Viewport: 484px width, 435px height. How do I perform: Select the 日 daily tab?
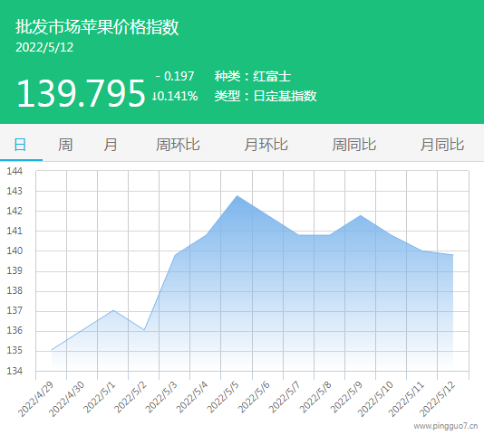tap(20, 145)
